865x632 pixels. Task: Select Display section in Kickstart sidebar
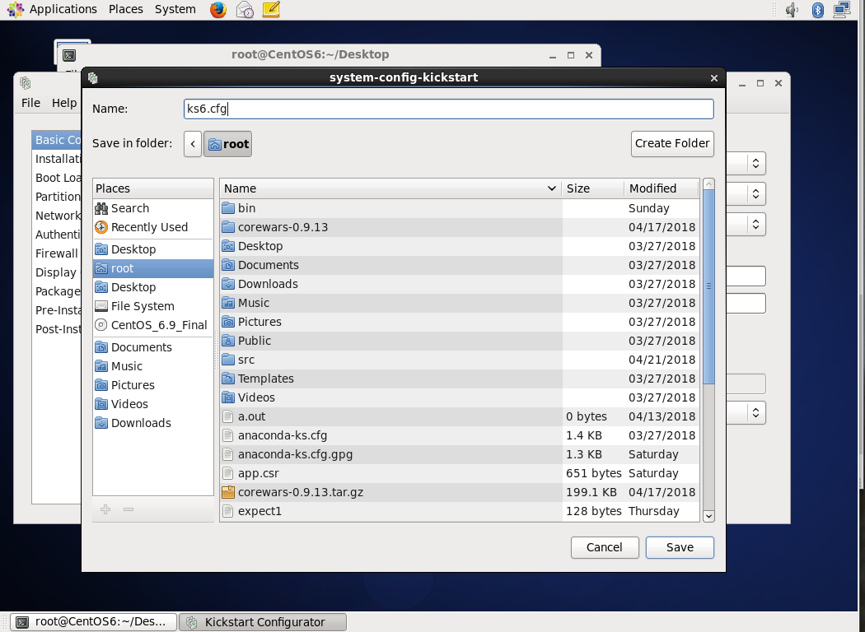pos(56,272)
